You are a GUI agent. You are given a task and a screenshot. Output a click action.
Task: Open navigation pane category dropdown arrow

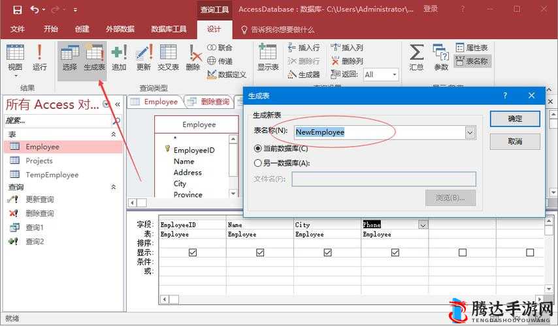(x=106, y=104)
